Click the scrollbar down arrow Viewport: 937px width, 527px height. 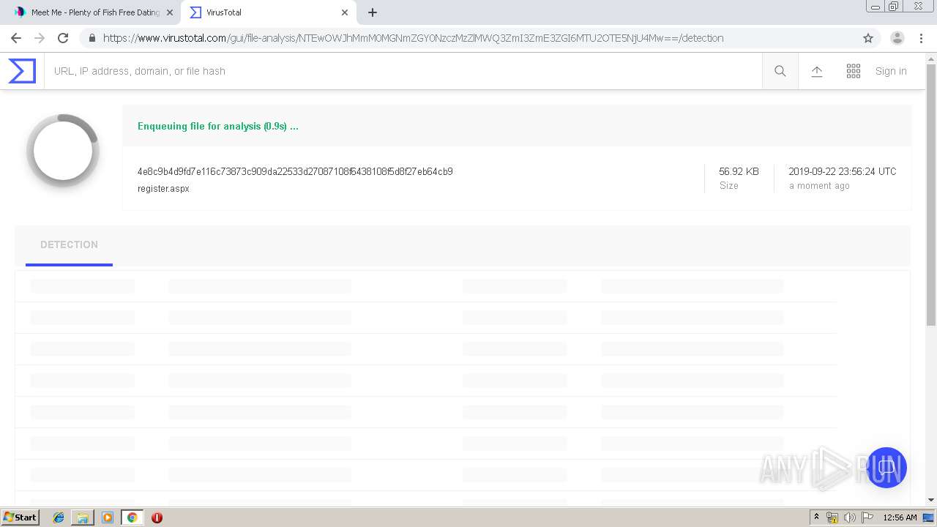(x=931, y=500)
